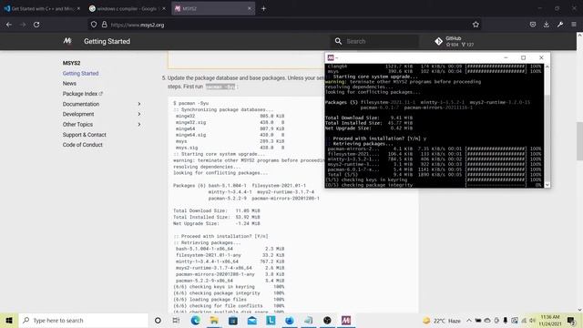Screen dimensions: 583x328
Task: Open the Other Topics sidebar item
Action: (x=77, y=124)
